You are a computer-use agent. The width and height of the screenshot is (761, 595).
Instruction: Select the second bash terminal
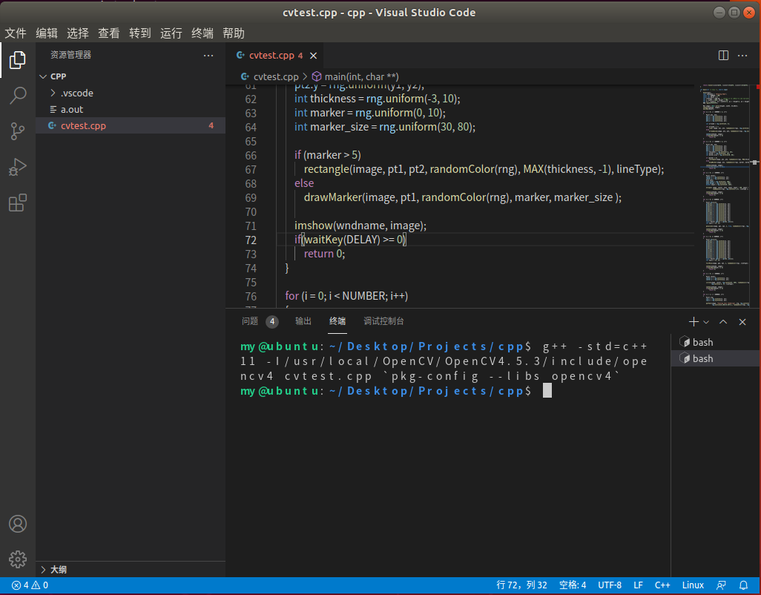[x=715, y=358]
